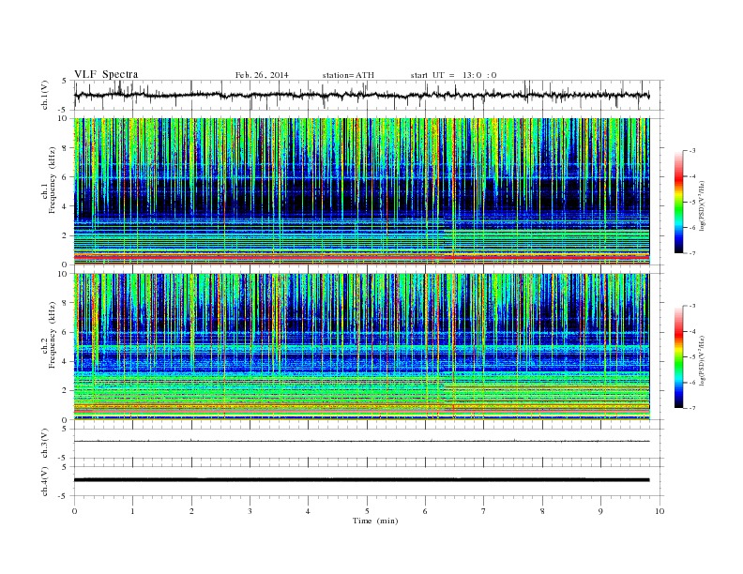Click the '0' tick label on time axis

tap(74, 511)
